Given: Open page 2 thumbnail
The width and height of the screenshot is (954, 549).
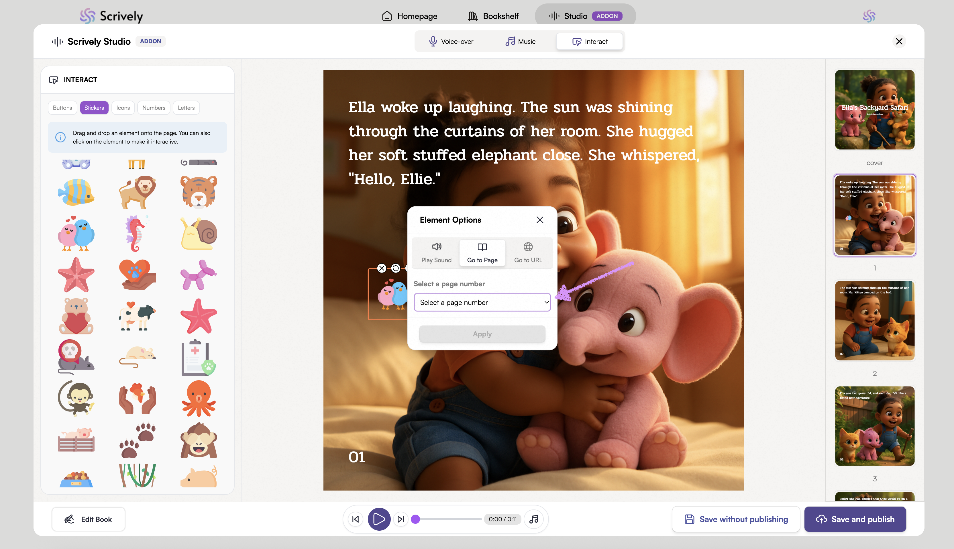Looking at the screenshot, I should [874, 321].
